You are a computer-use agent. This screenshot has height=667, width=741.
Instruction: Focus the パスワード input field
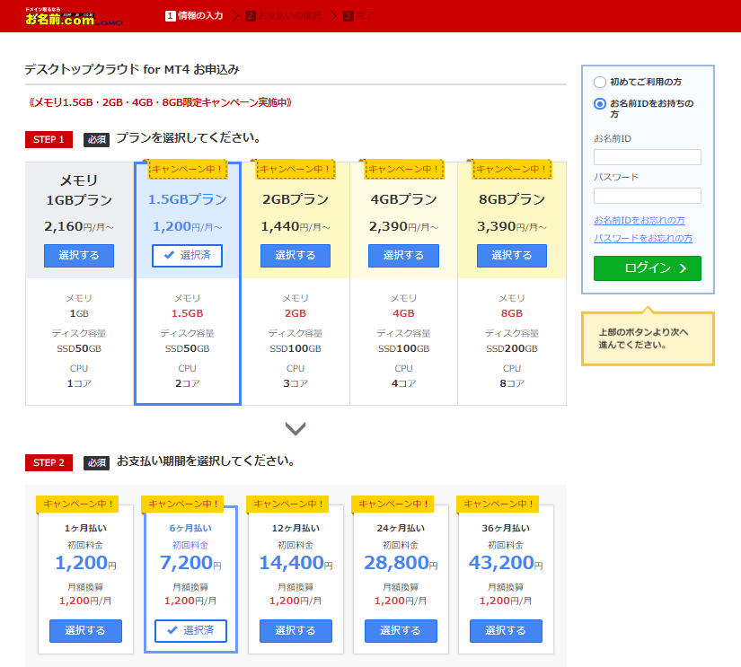648,196
